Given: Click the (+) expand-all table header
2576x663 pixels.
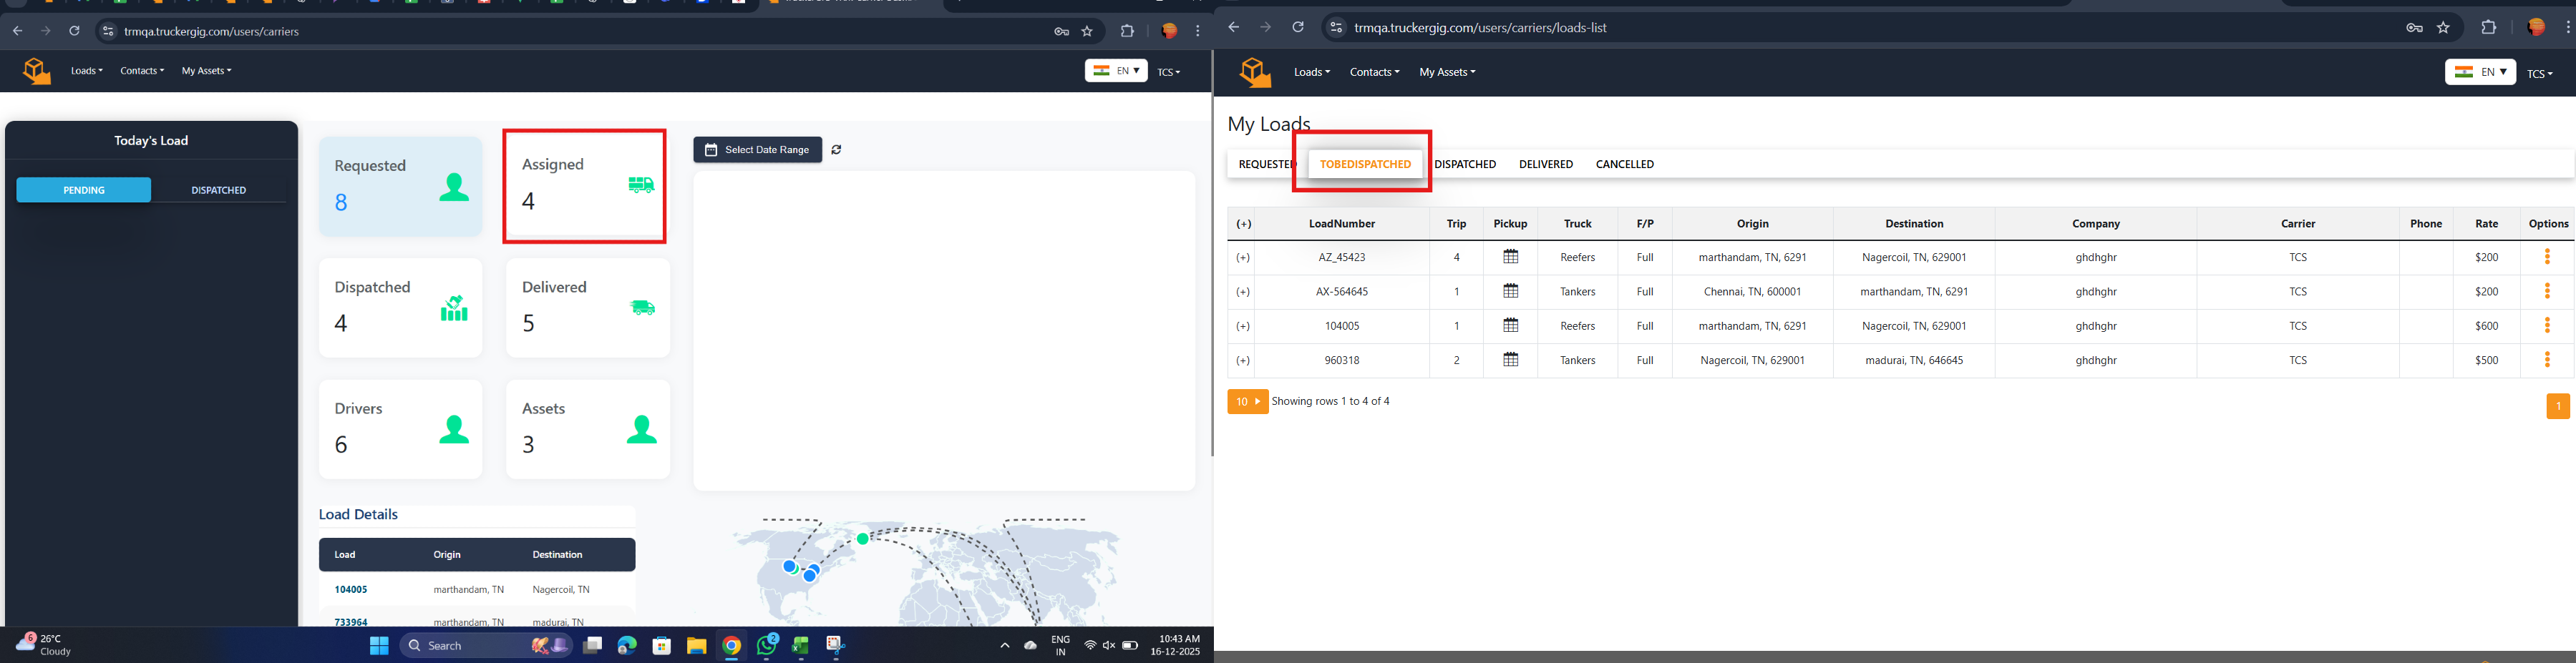Looking at the screenshot, I should point(1243,224).
